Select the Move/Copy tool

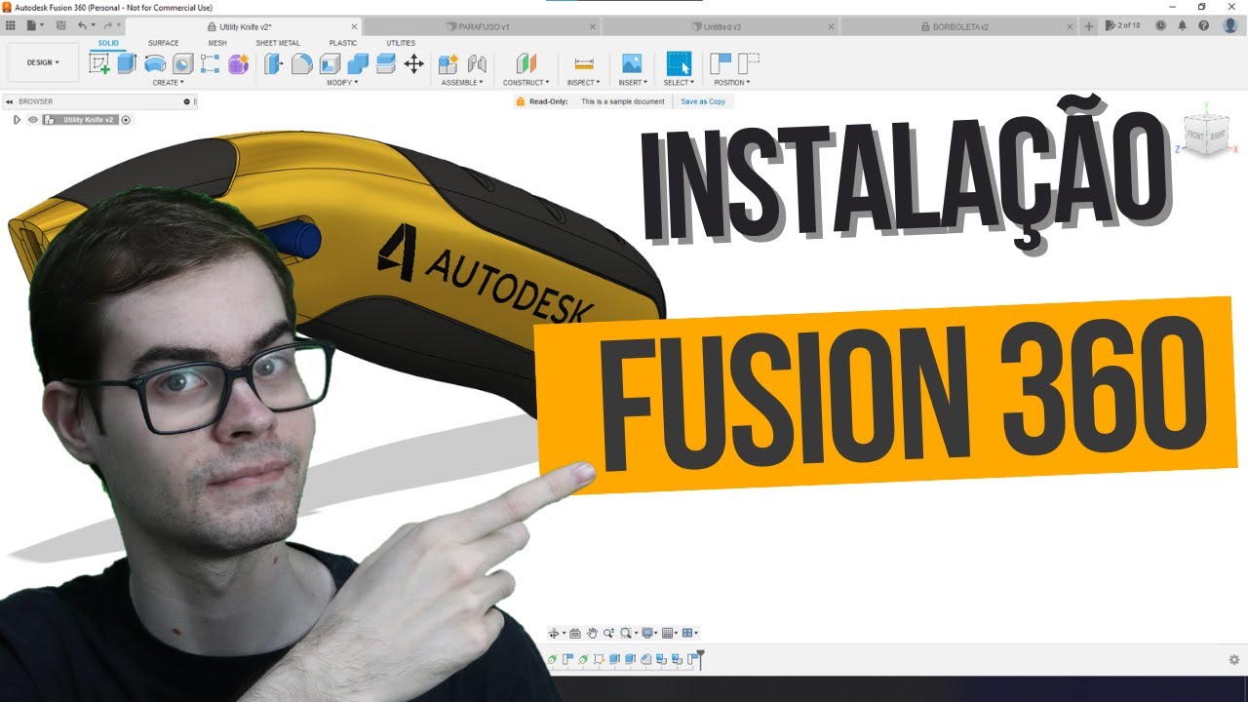(x=413, y=64)
